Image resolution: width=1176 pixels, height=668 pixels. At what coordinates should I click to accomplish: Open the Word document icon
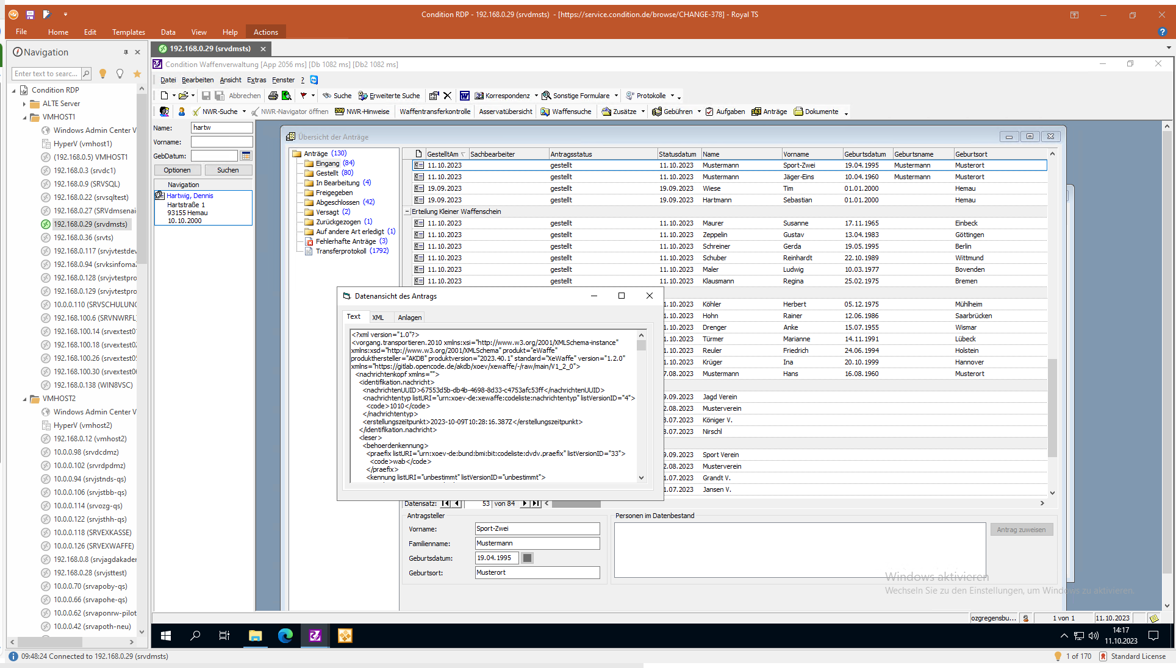click(x=464, y=96)
